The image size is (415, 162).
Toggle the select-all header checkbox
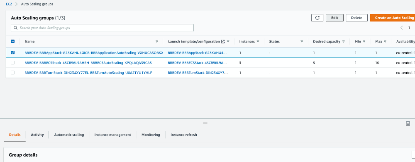coord(13,41)
